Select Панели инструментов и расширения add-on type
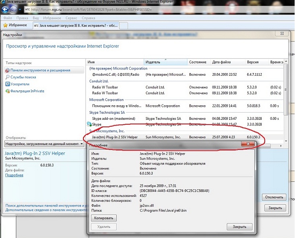The image size is (295, 238). coord(40,70)
